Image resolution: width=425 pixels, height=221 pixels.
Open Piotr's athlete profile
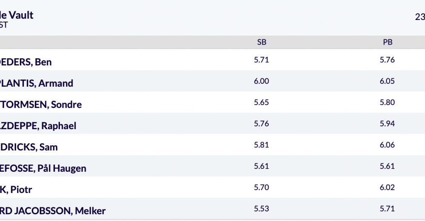16,190
